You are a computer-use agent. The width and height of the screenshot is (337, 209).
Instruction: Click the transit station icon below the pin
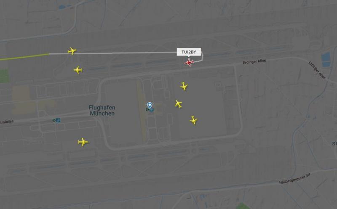tap(150, 110)
